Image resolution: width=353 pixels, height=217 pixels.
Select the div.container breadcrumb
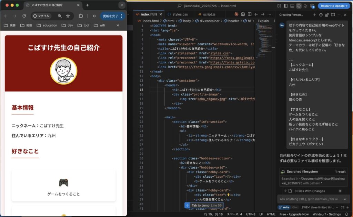pos(207,21)
